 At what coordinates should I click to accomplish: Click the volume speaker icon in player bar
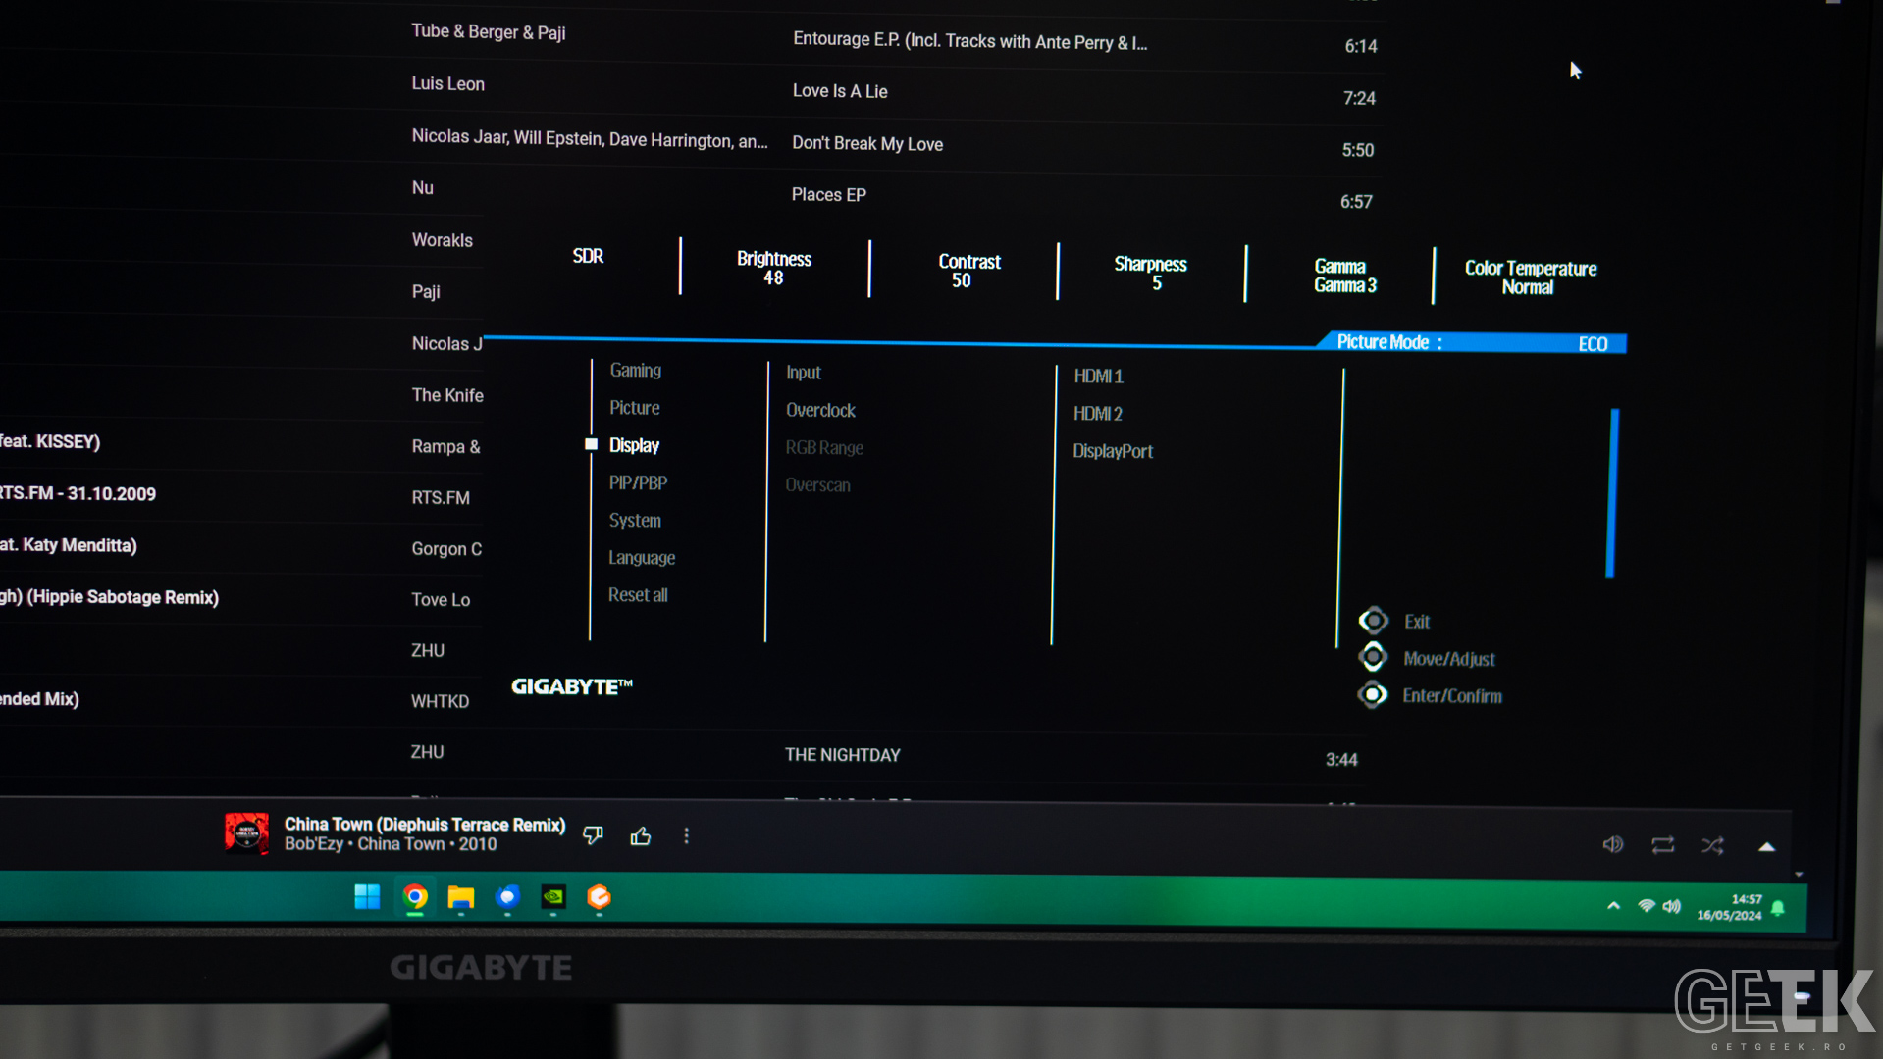point(1612,844)
